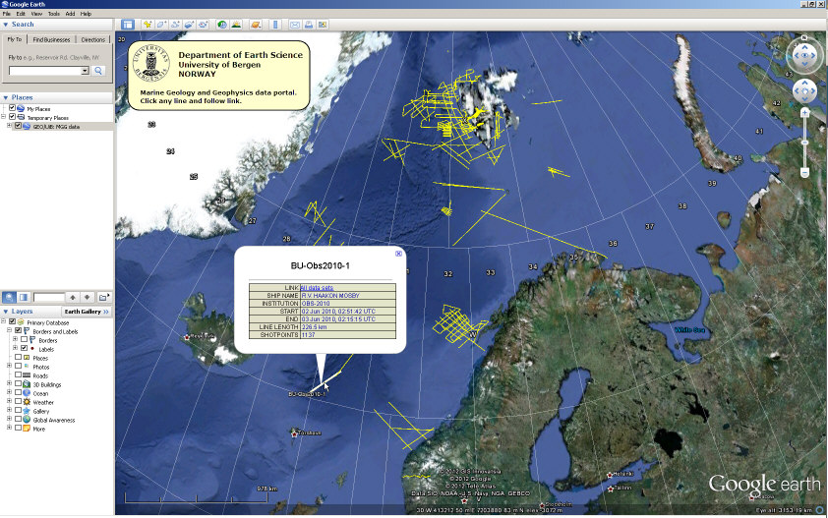The image size is (828, 518).
Task: Enable the Borders layer checkbox
Action: [x=24, y=339]
